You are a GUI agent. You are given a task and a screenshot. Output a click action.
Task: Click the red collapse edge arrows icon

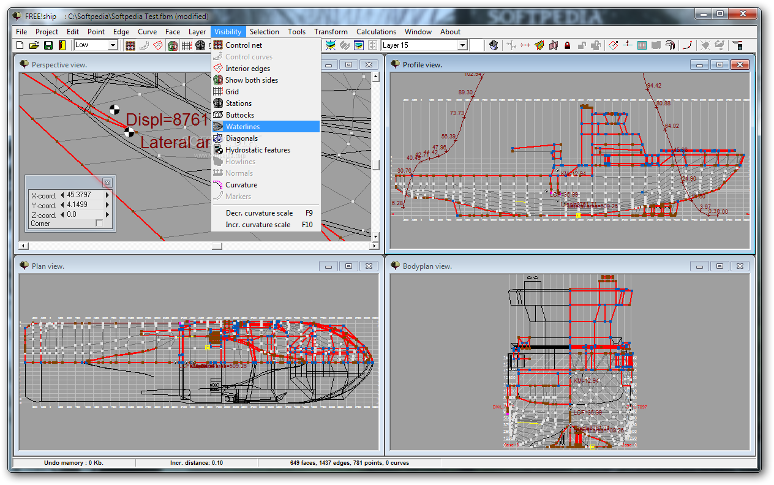tap(525, 45)
